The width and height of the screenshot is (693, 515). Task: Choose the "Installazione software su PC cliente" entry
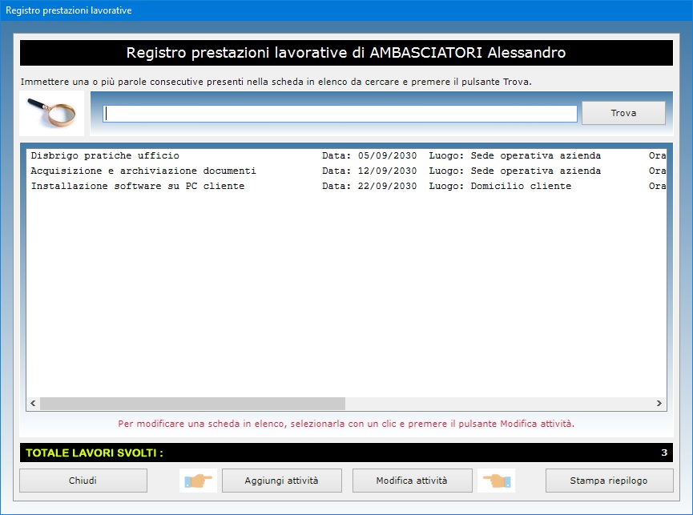(138, 186)
